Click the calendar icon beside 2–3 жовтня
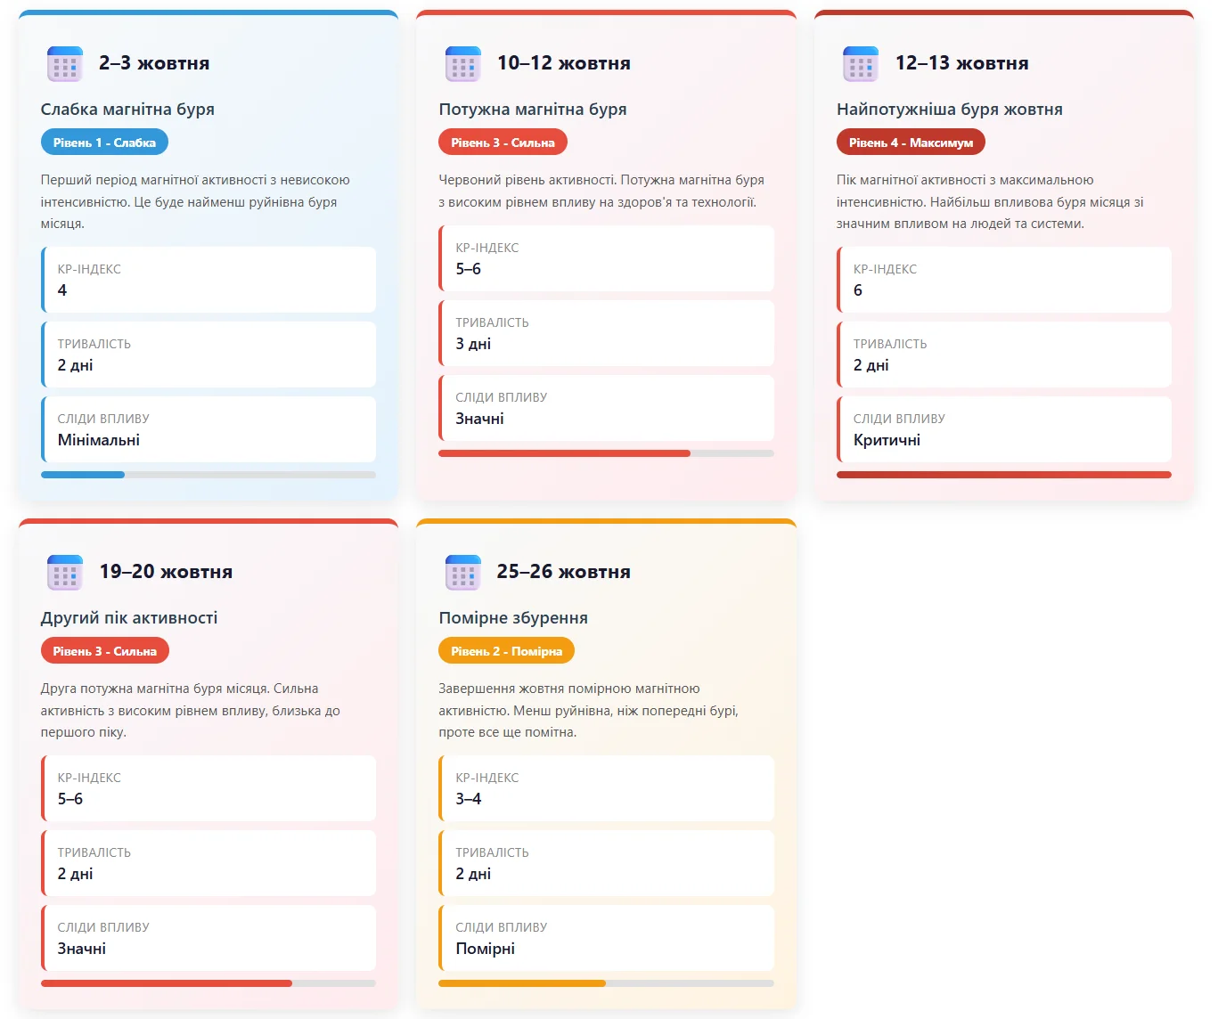Screen dimensions: 1218x1019 65,64
